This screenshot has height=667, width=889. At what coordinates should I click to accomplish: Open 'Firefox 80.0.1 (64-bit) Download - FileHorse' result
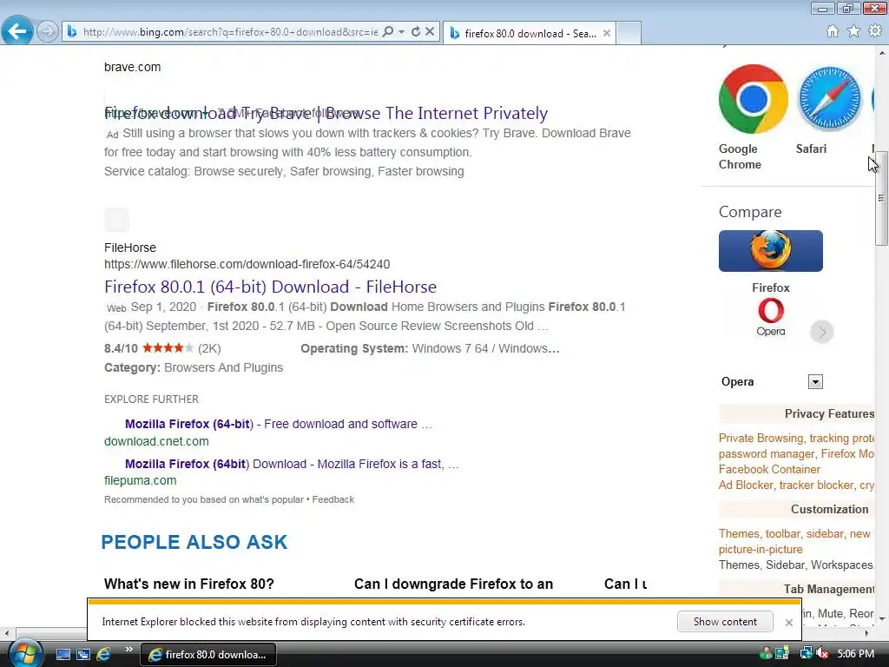[x=271, y=287]
